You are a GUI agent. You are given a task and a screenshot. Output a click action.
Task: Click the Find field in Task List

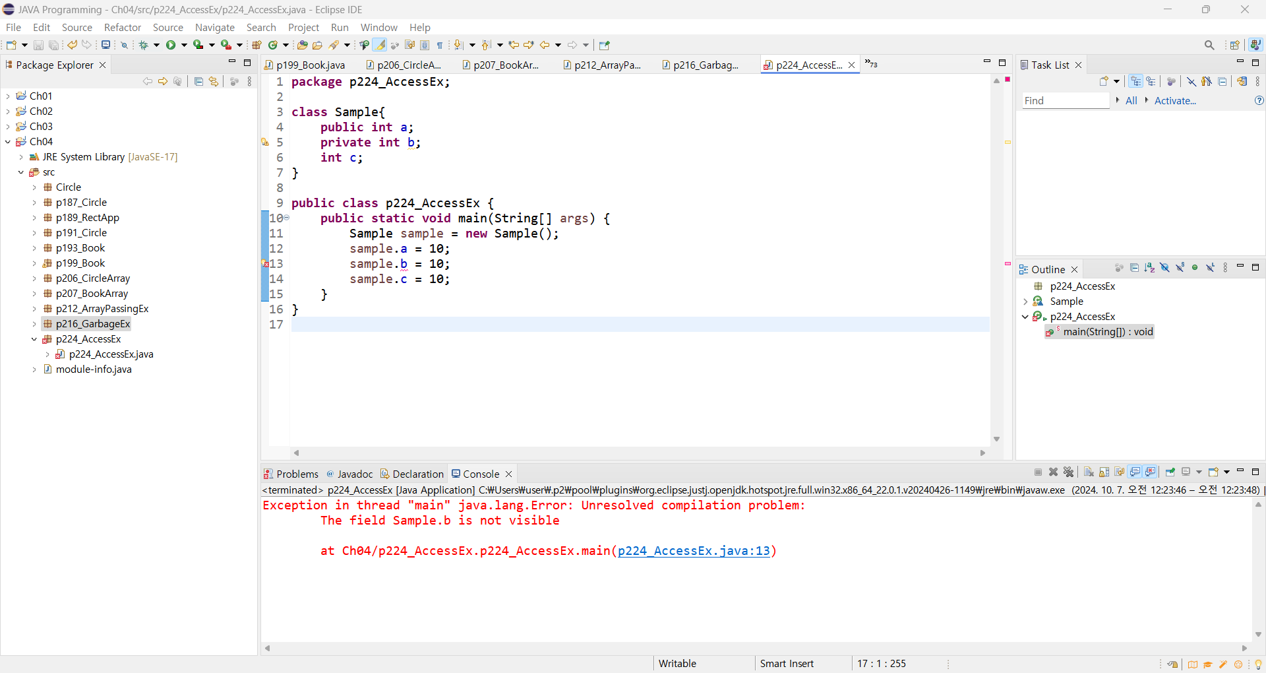point(1066,100)
